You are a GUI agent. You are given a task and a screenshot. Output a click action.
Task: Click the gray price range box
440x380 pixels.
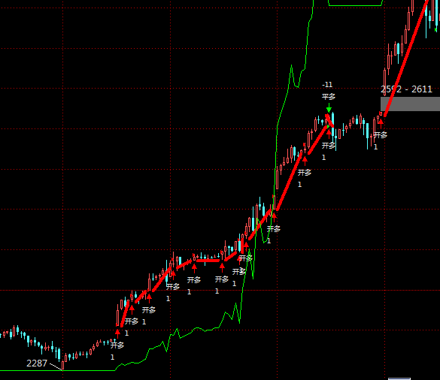pos(410,104)
